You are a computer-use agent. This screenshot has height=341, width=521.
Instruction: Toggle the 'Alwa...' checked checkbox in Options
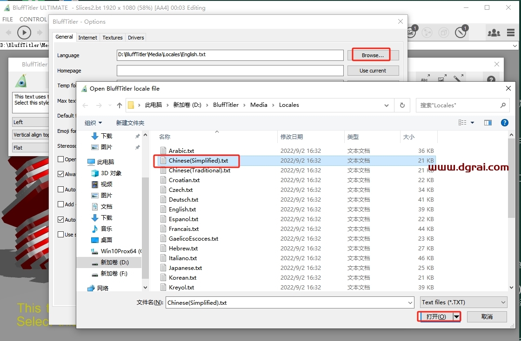(x=61, y=174)
